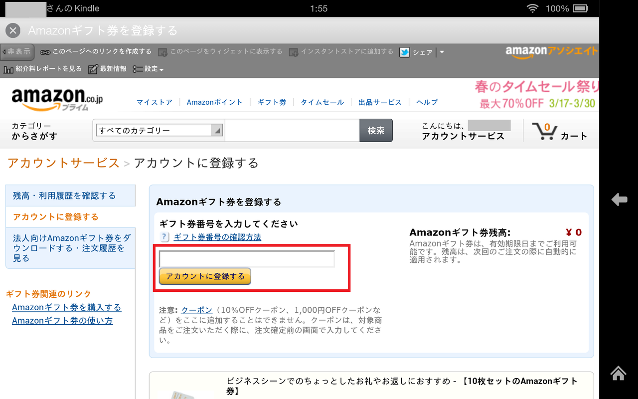Image resolution: width=638 pixels, height=399 pixels.
Task: Click the ¥ 0 gift card balance
Action: [574, 232]
